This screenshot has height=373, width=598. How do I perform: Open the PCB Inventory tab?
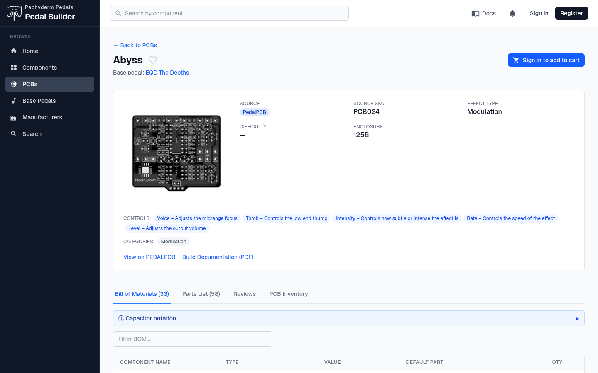coord(289,294)
